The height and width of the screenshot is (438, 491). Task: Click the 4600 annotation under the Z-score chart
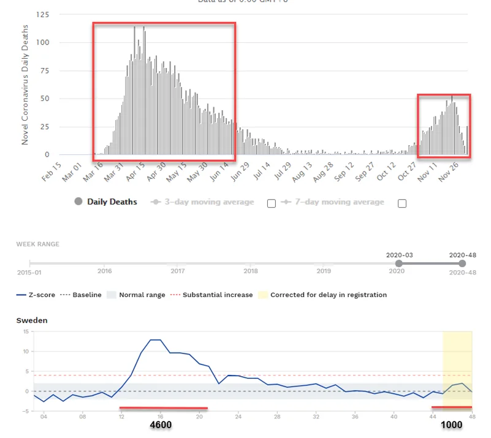coord(161,425)
